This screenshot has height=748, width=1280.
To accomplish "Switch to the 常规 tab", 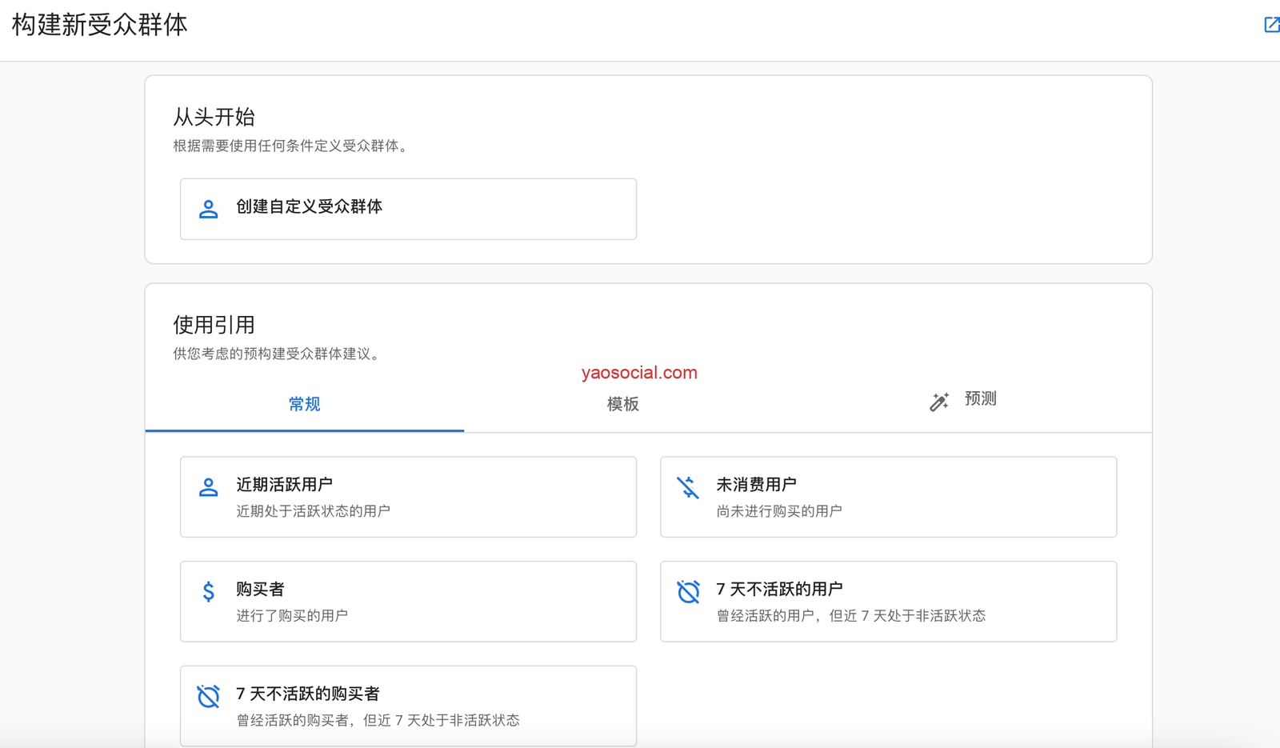I will (x=304, y=404).
